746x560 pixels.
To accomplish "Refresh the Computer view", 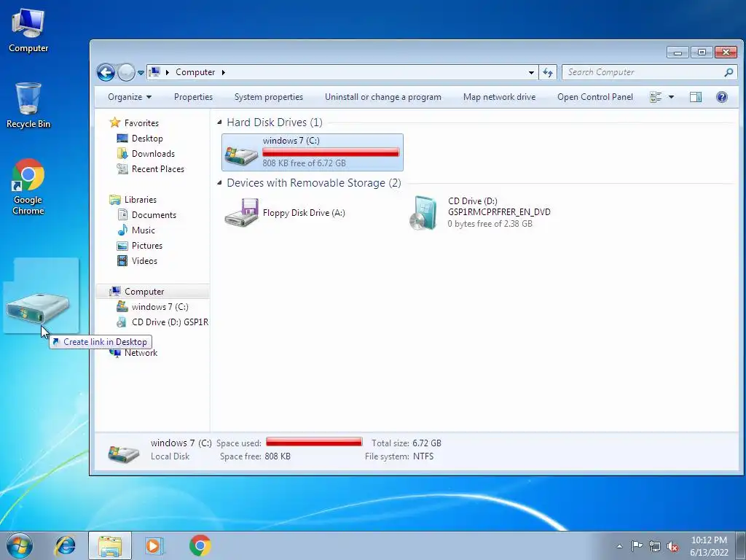I will 548,72.
